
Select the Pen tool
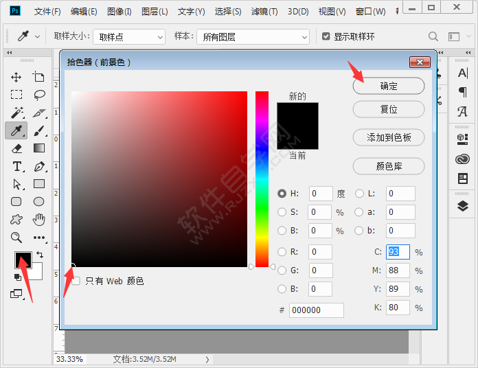coord(39,167)
